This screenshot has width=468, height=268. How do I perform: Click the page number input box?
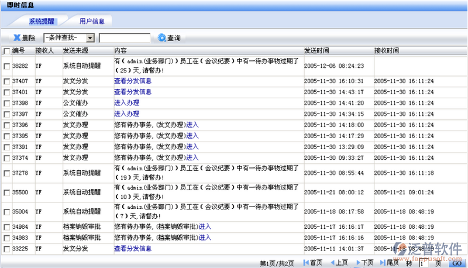point(424,263)
